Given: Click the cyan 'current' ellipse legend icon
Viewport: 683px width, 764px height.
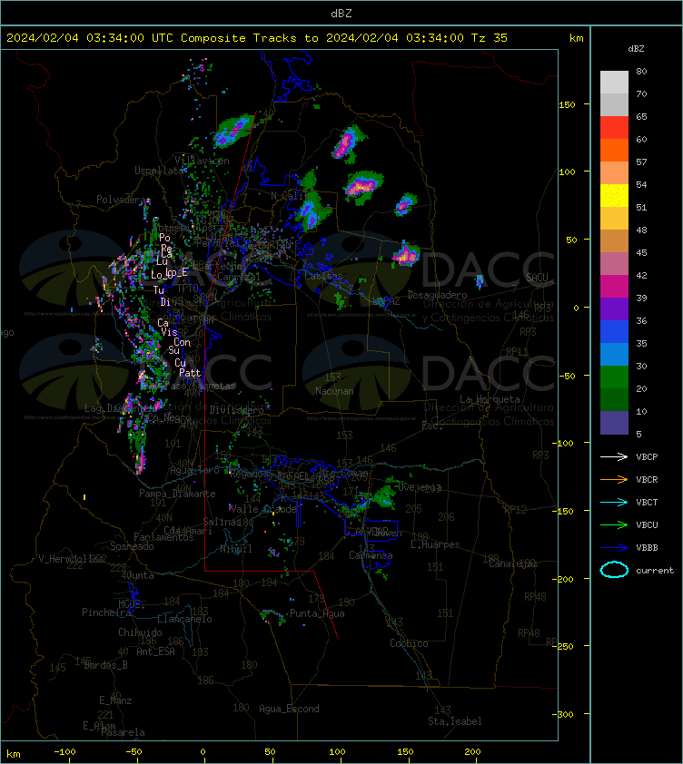Looking at the screenshot, I should (x=614, y=570).
